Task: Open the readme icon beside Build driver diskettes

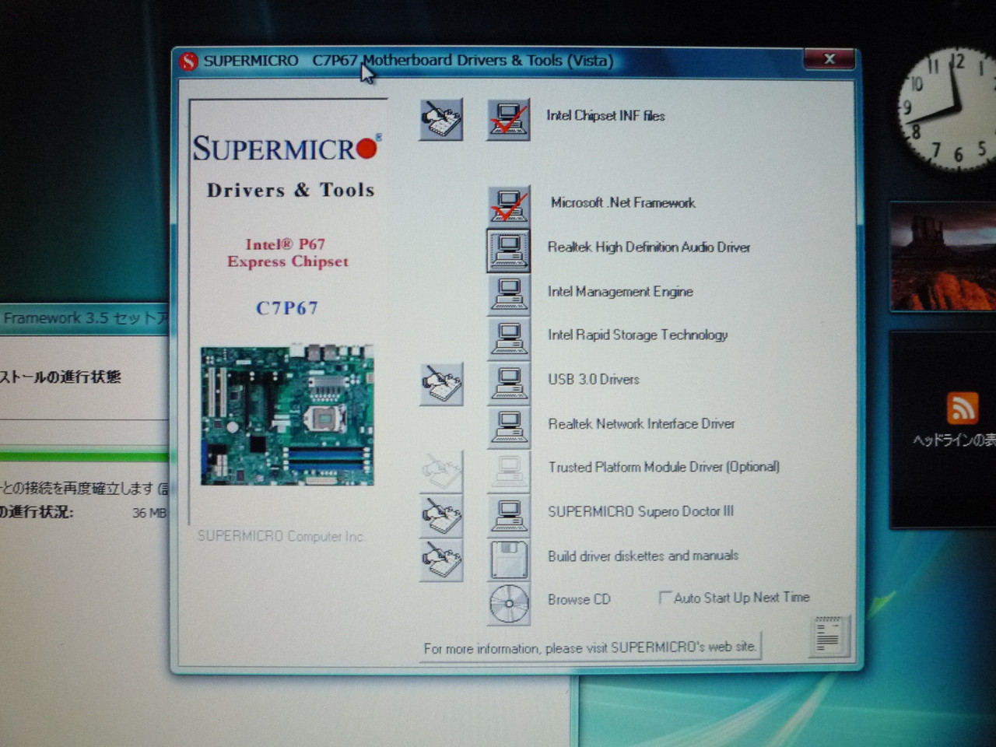Action: pyautogui.click(x=441, y=559)
